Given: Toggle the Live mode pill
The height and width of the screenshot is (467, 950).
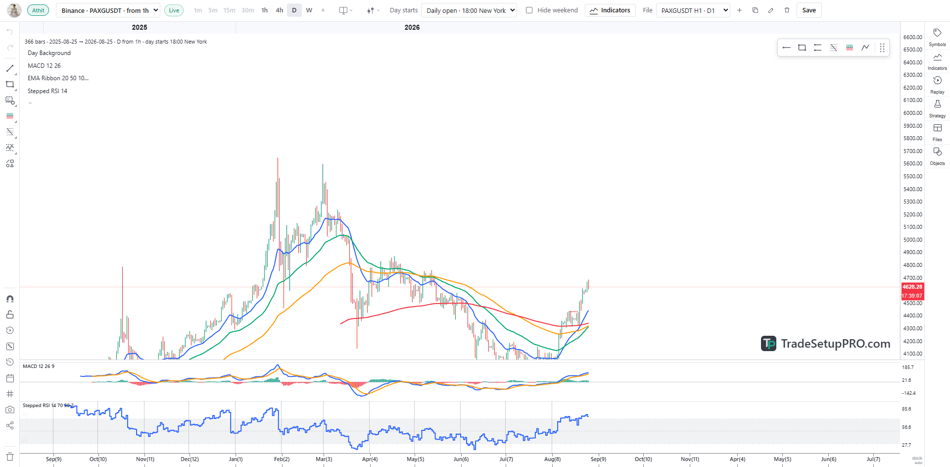Looking at the screenshot, I should 174,10.
